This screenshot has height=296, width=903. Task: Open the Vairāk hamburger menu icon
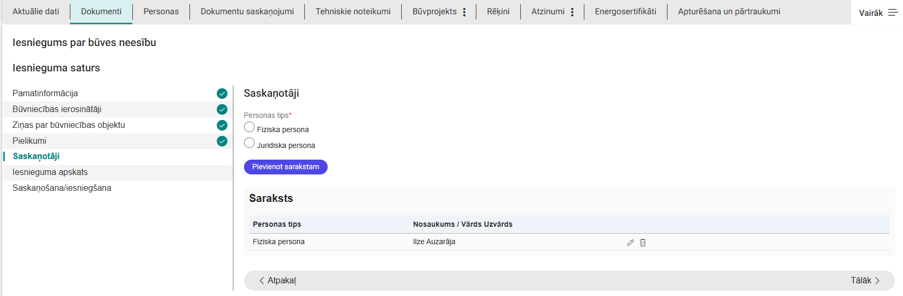[892, 13]
